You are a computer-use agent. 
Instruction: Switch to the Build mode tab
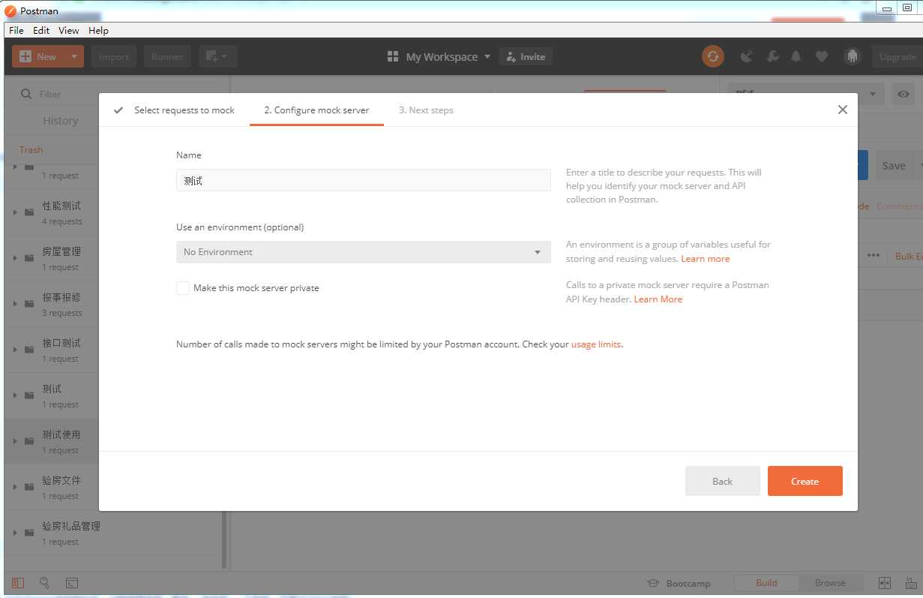(x=766, y=583)
